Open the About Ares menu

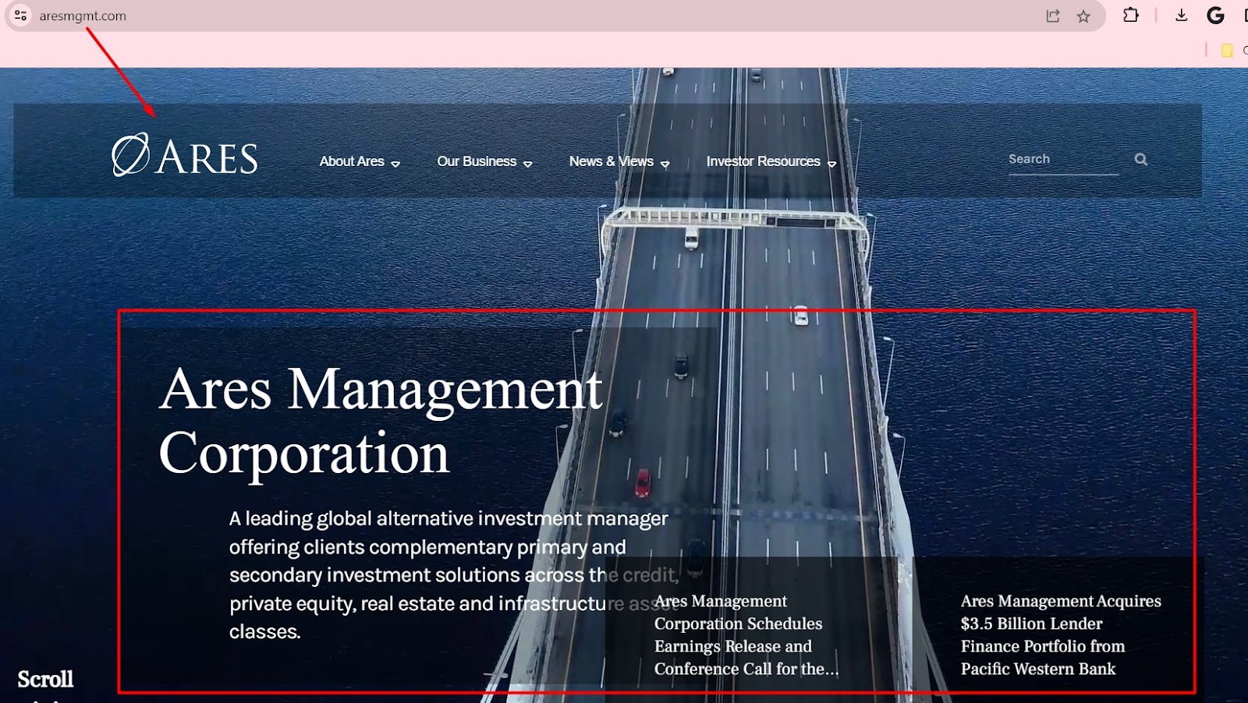[352, 161]
